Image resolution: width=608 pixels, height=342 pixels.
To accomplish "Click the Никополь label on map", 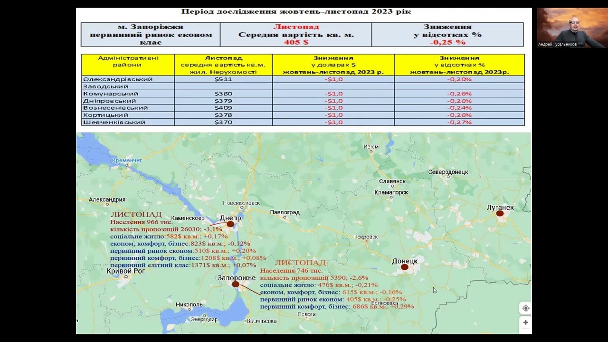I will coord(189,304).
